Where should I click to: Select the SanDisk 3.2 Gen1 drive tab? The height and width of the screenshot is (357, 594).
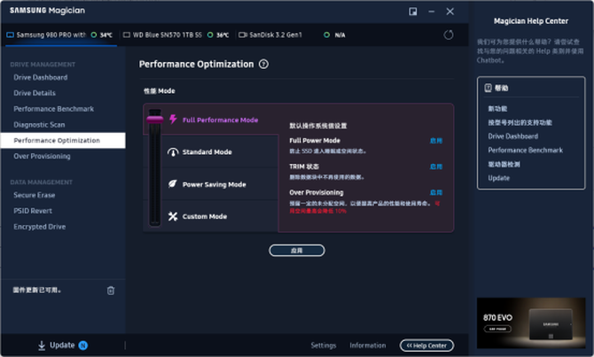pos(270,35)
